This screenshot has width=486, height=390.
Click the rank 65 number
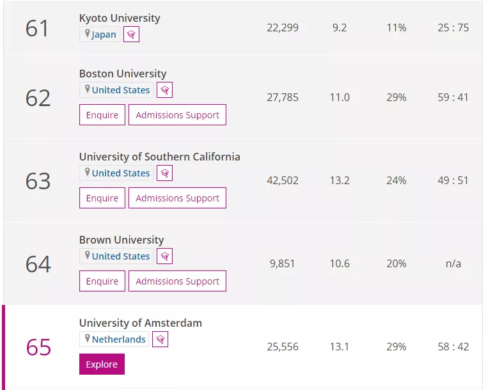tap(38, 347)
